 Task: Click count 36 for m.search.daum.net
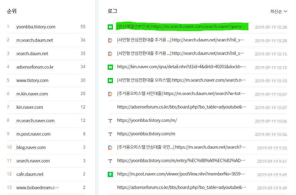coord(83,40)
